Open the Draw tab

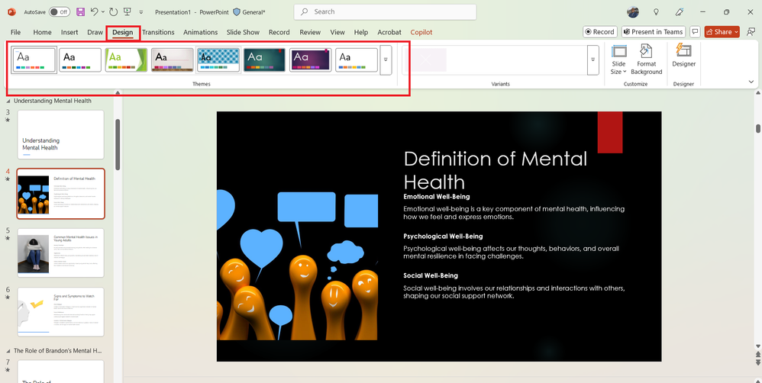[95, 32]
